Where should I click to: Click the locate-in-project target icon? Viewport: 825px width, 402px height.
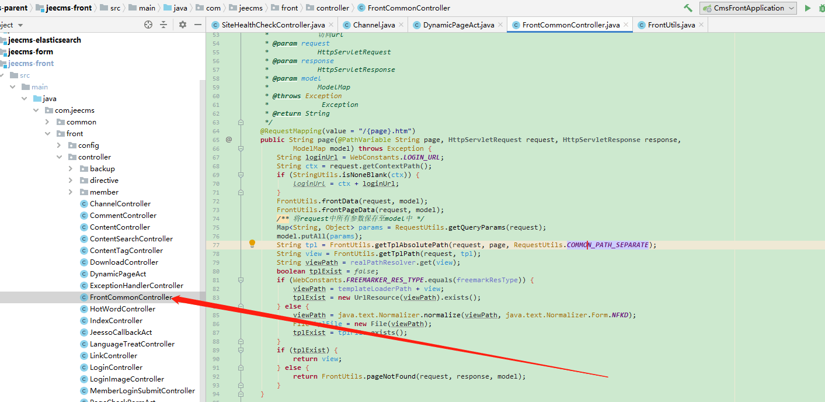[148, 25]
